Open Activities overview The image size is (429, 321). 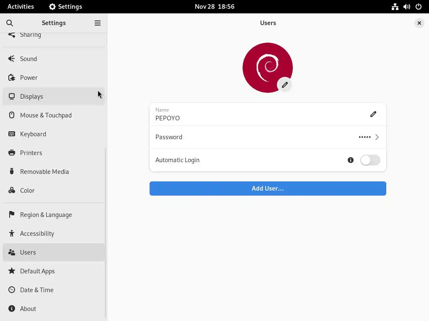[x=21, y=7]
